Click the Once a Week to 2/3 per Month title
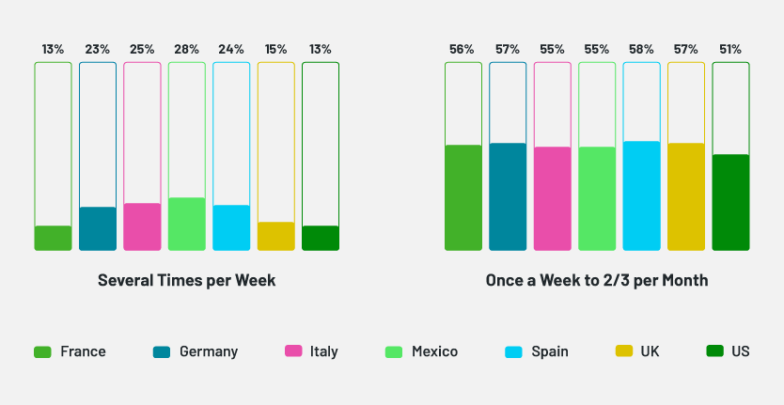Viewport: 784px width, 405px height. 597,281
